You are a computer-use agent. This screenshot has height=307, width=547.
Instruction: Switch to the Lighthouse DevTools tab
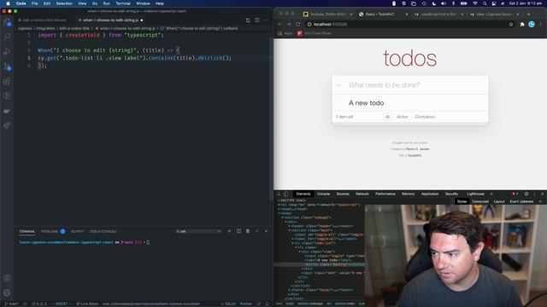pyautogui.click(x=475, y=194)
